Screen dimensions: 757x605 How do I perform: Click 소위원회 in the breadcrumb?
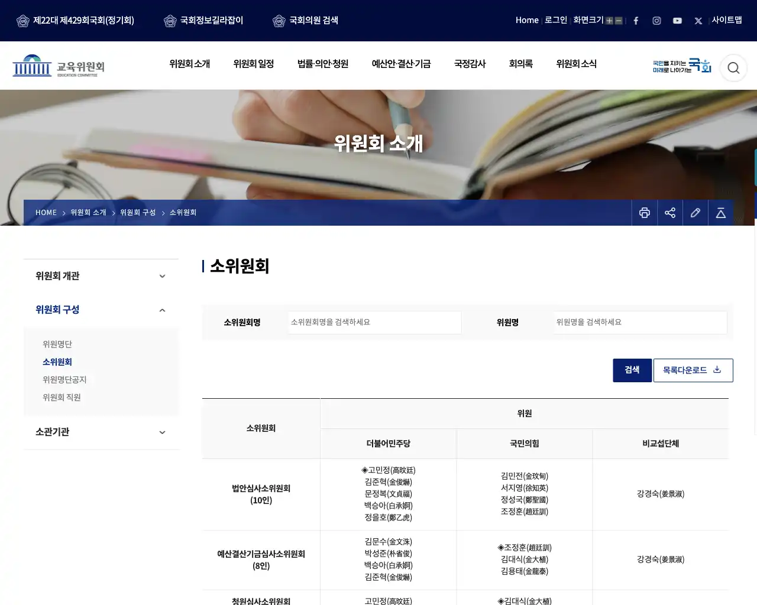click(183, 213)
